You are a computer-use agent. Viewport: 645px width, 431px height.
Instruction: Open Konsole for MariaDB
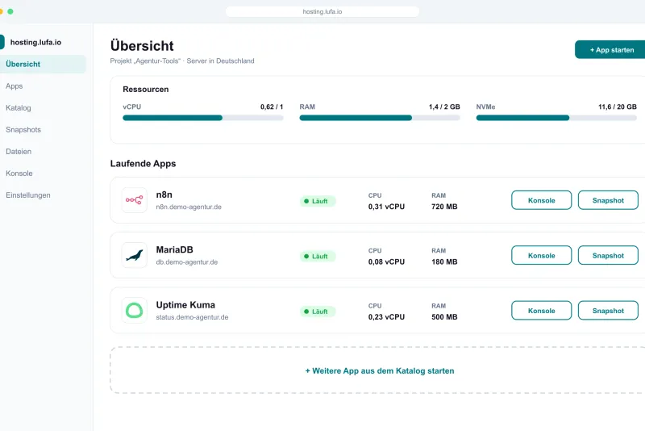point(541,256)
